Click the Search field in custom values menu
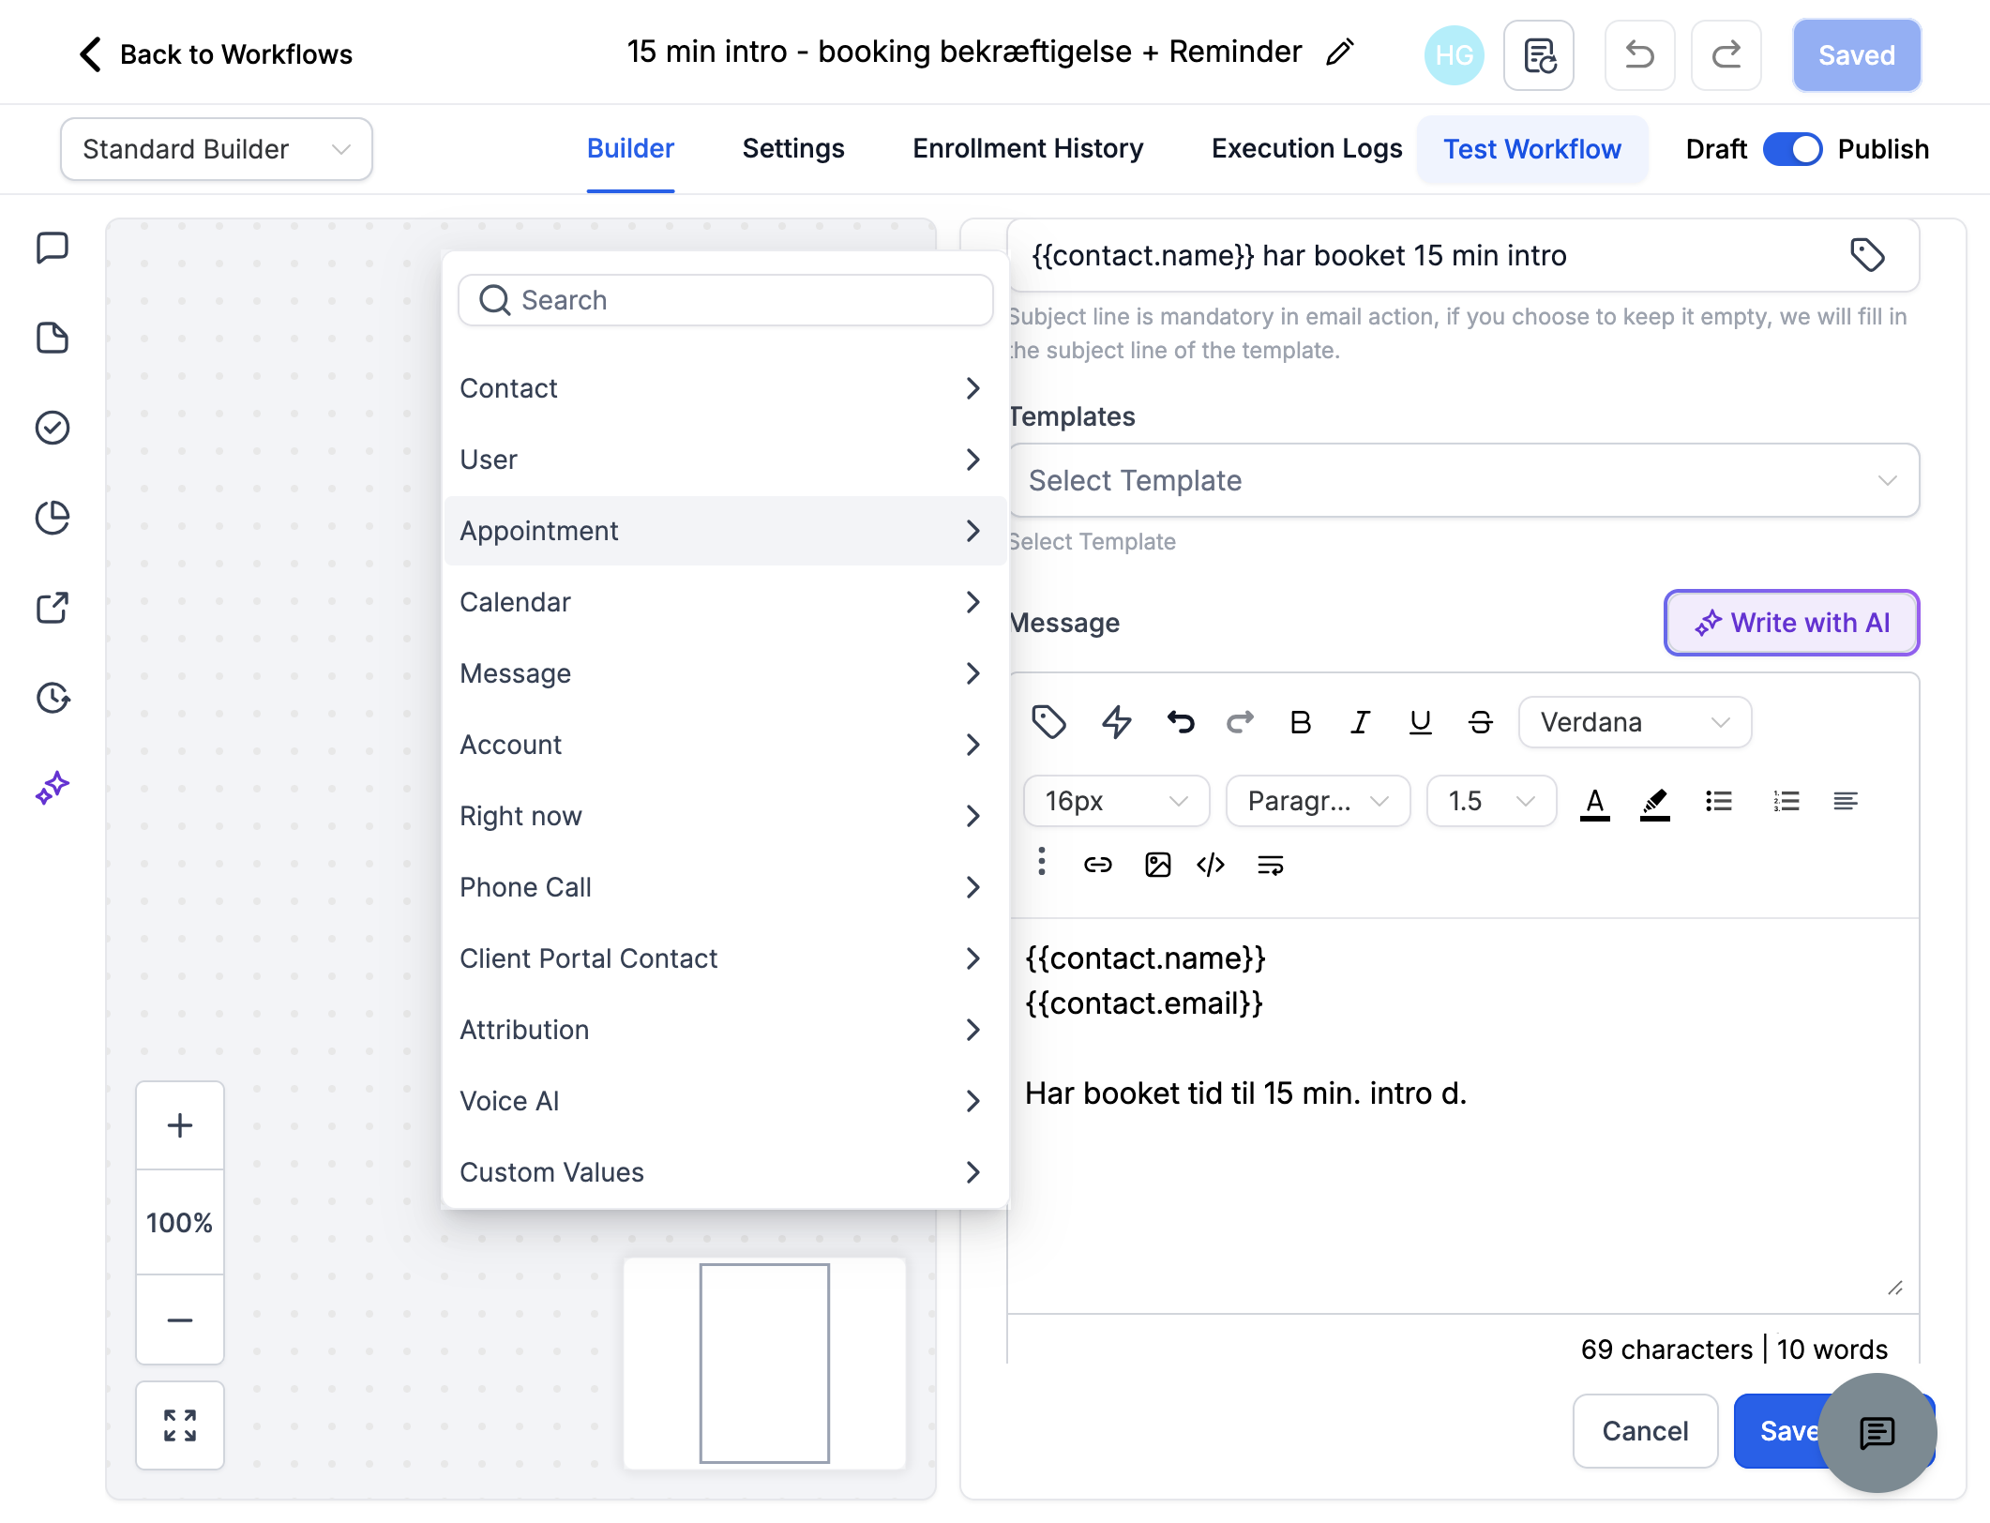The height and width of the screenshot is (1523, 1990). pyautogui.click(x=725, y=300)
